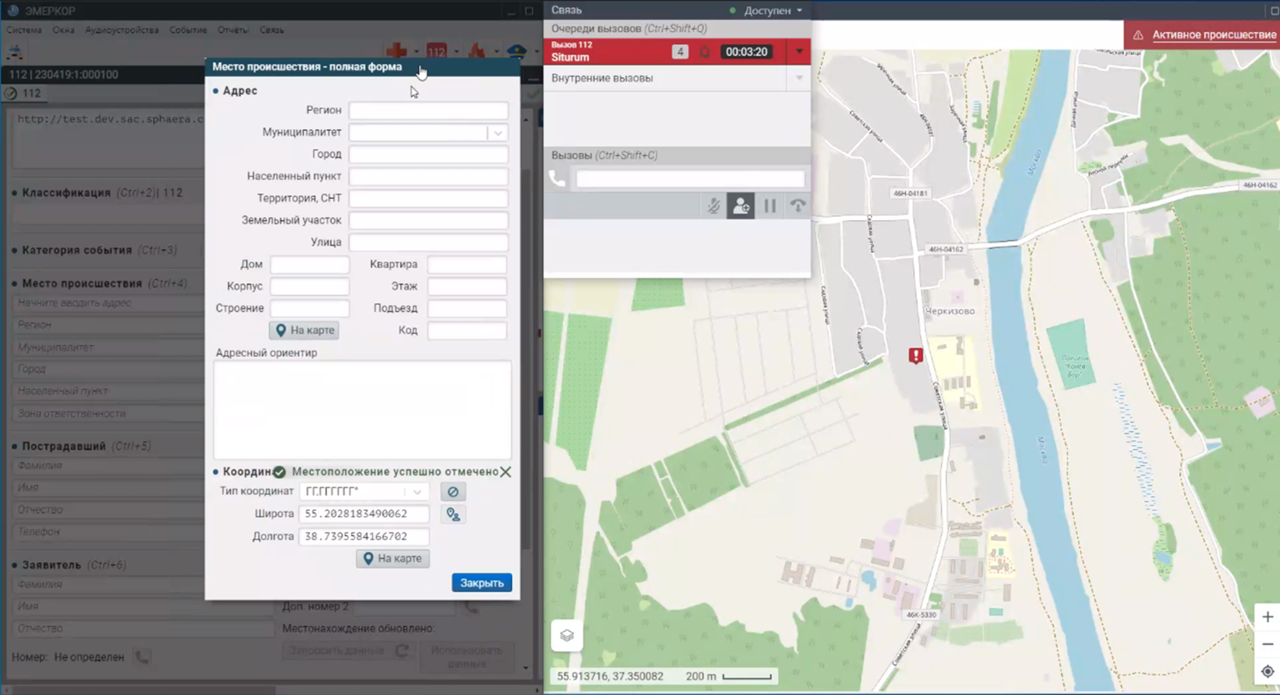Open the Отчёты menu

pos(232,30)
